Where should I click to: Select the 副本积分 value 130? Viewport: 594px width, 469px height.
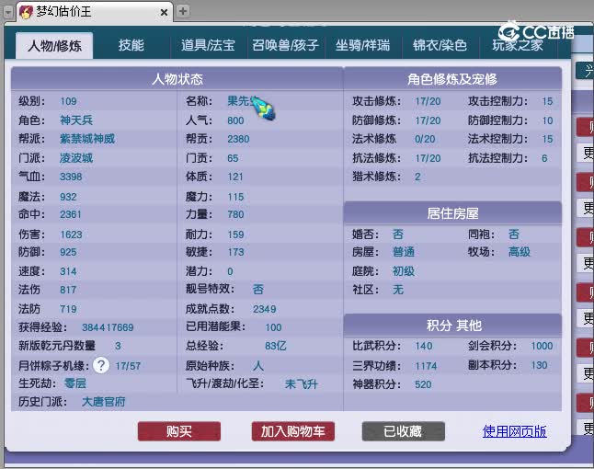pos(539,365)
